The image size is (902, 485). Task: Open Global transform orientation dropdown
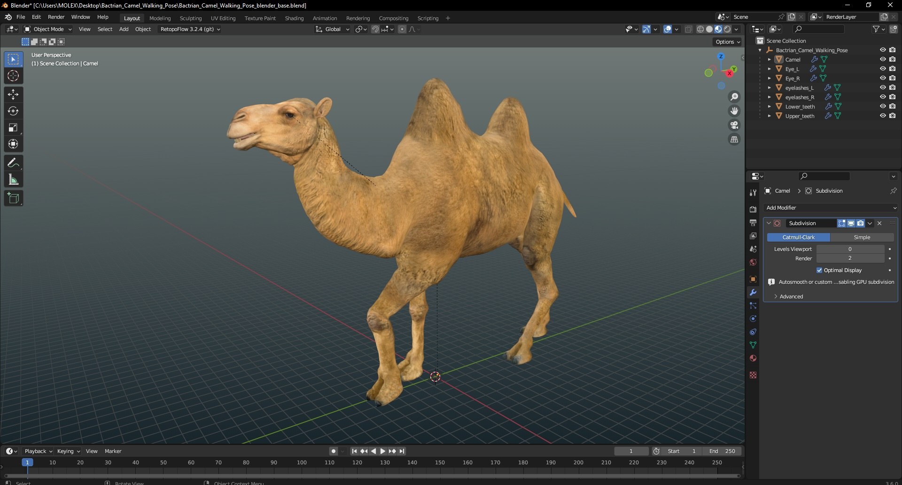[x=333, y=29]
